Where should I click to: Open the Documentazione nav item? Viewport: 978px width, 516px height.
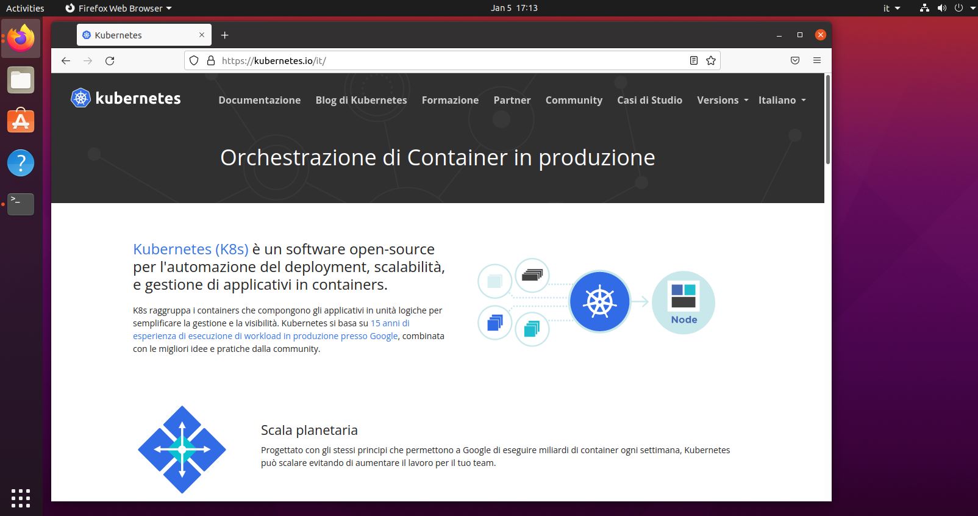(260, 100)
